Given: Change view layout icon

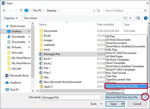Looking at the screenshot, I should pyautogui.click(x=125, y=18).
